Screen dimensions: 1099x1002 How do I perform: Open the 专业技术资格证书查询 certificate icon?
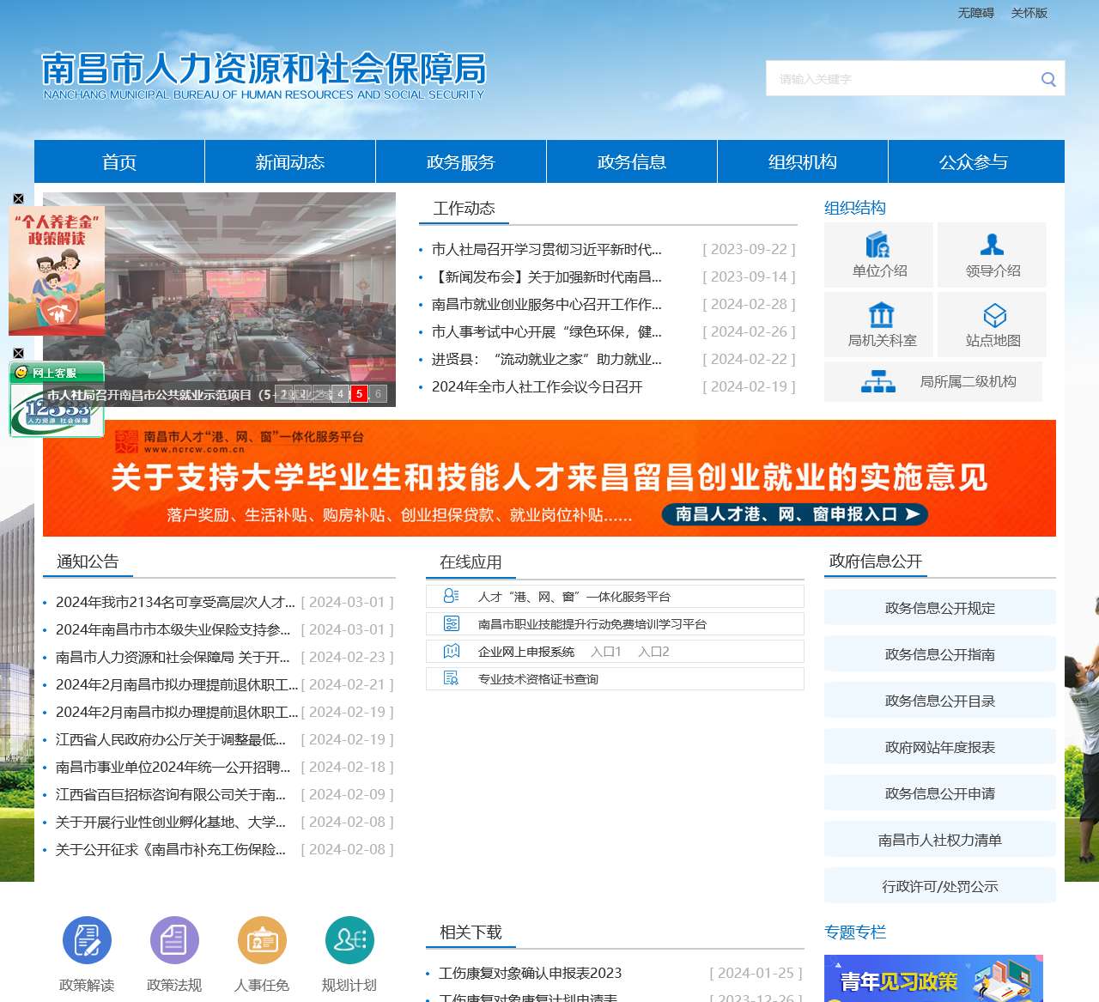coord(450,678)
